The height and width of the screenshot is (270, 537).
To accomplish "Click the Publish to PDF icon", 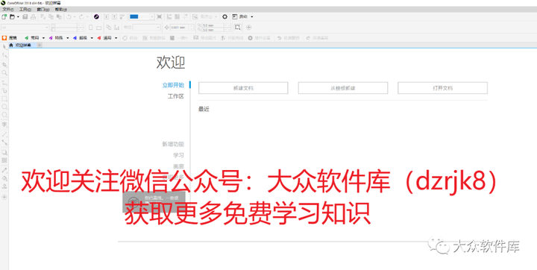I will [122, 16].
